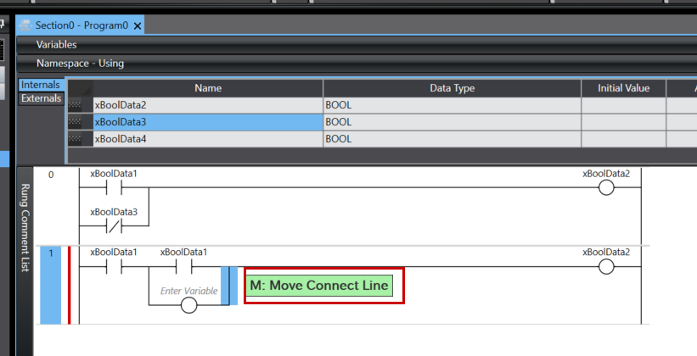Click the xBoolData2 output coil in rung 0
The image size is (697, 356).
[x=606, y=188]
